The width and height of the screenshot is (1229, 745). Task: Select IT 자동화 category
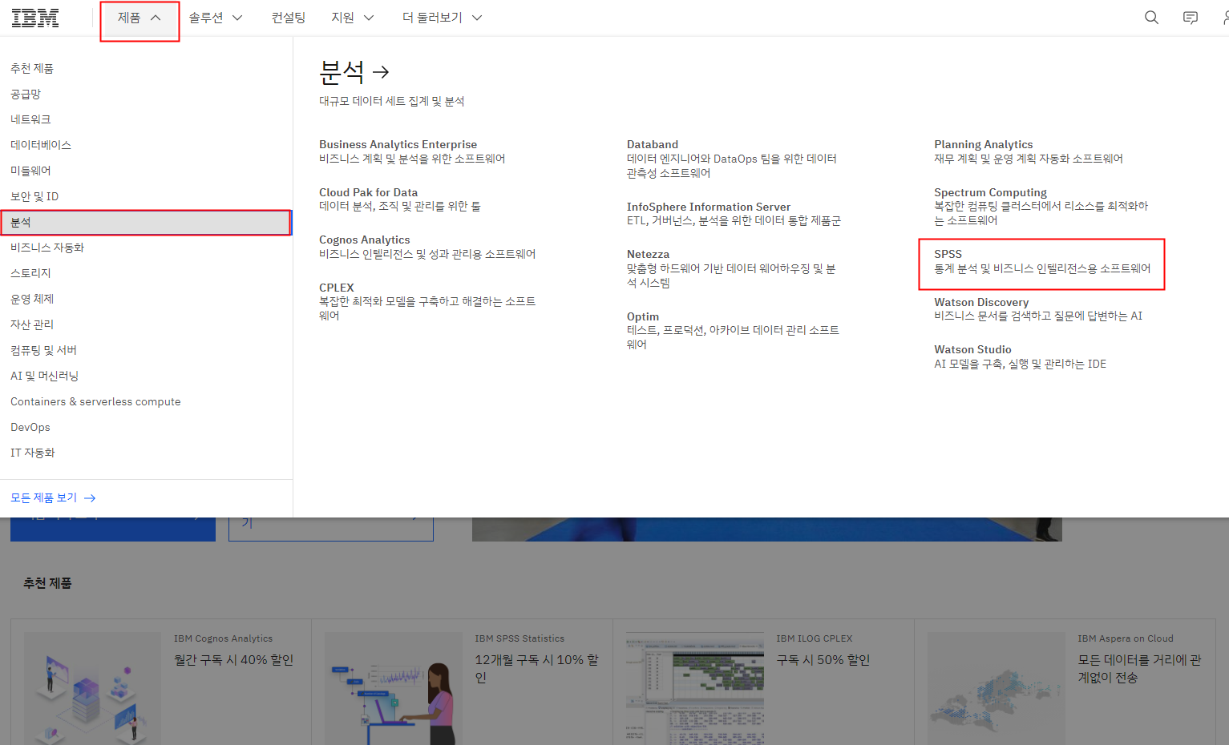(33, 453)
